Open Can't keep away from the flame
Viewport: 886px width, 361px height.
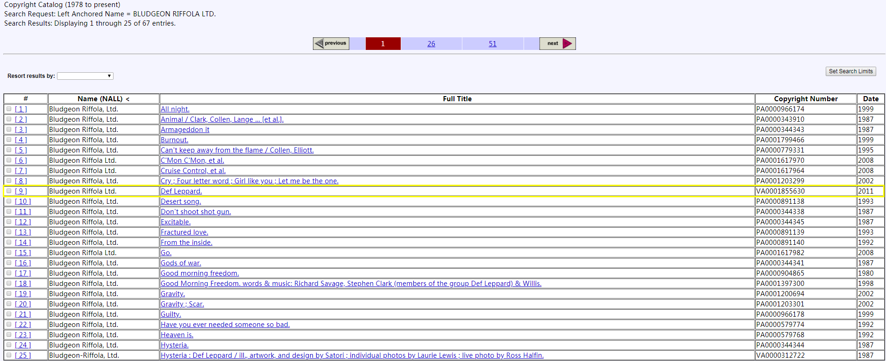click(x=237, y=150)
